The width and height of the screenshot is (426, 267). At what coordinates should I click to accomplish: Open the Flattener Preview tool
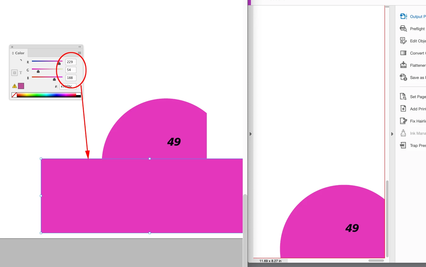coord(413,65)
